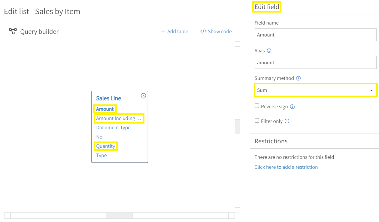
Task: Click Show code to view the query
Action: pos(220,31)
